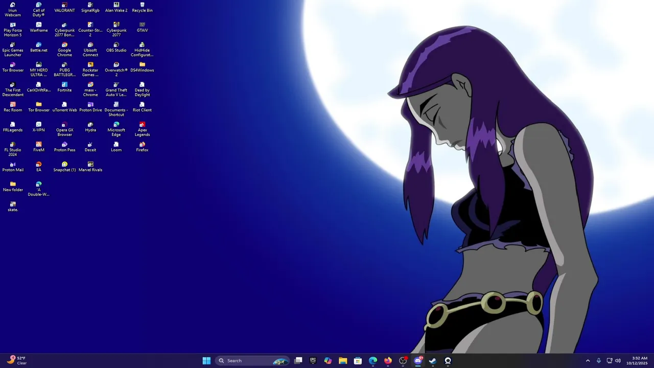Select the maxx - Chrome shortcut

[x=90, y=89]
